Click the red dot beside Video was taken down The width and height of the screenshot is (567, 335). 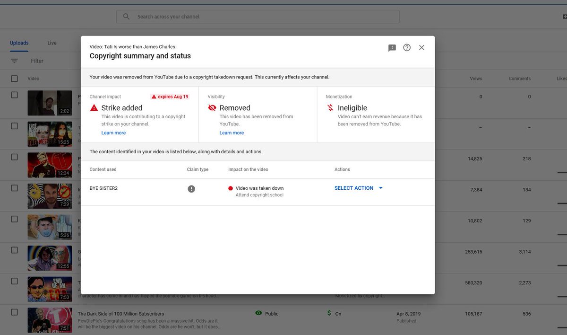coord(231,188)
